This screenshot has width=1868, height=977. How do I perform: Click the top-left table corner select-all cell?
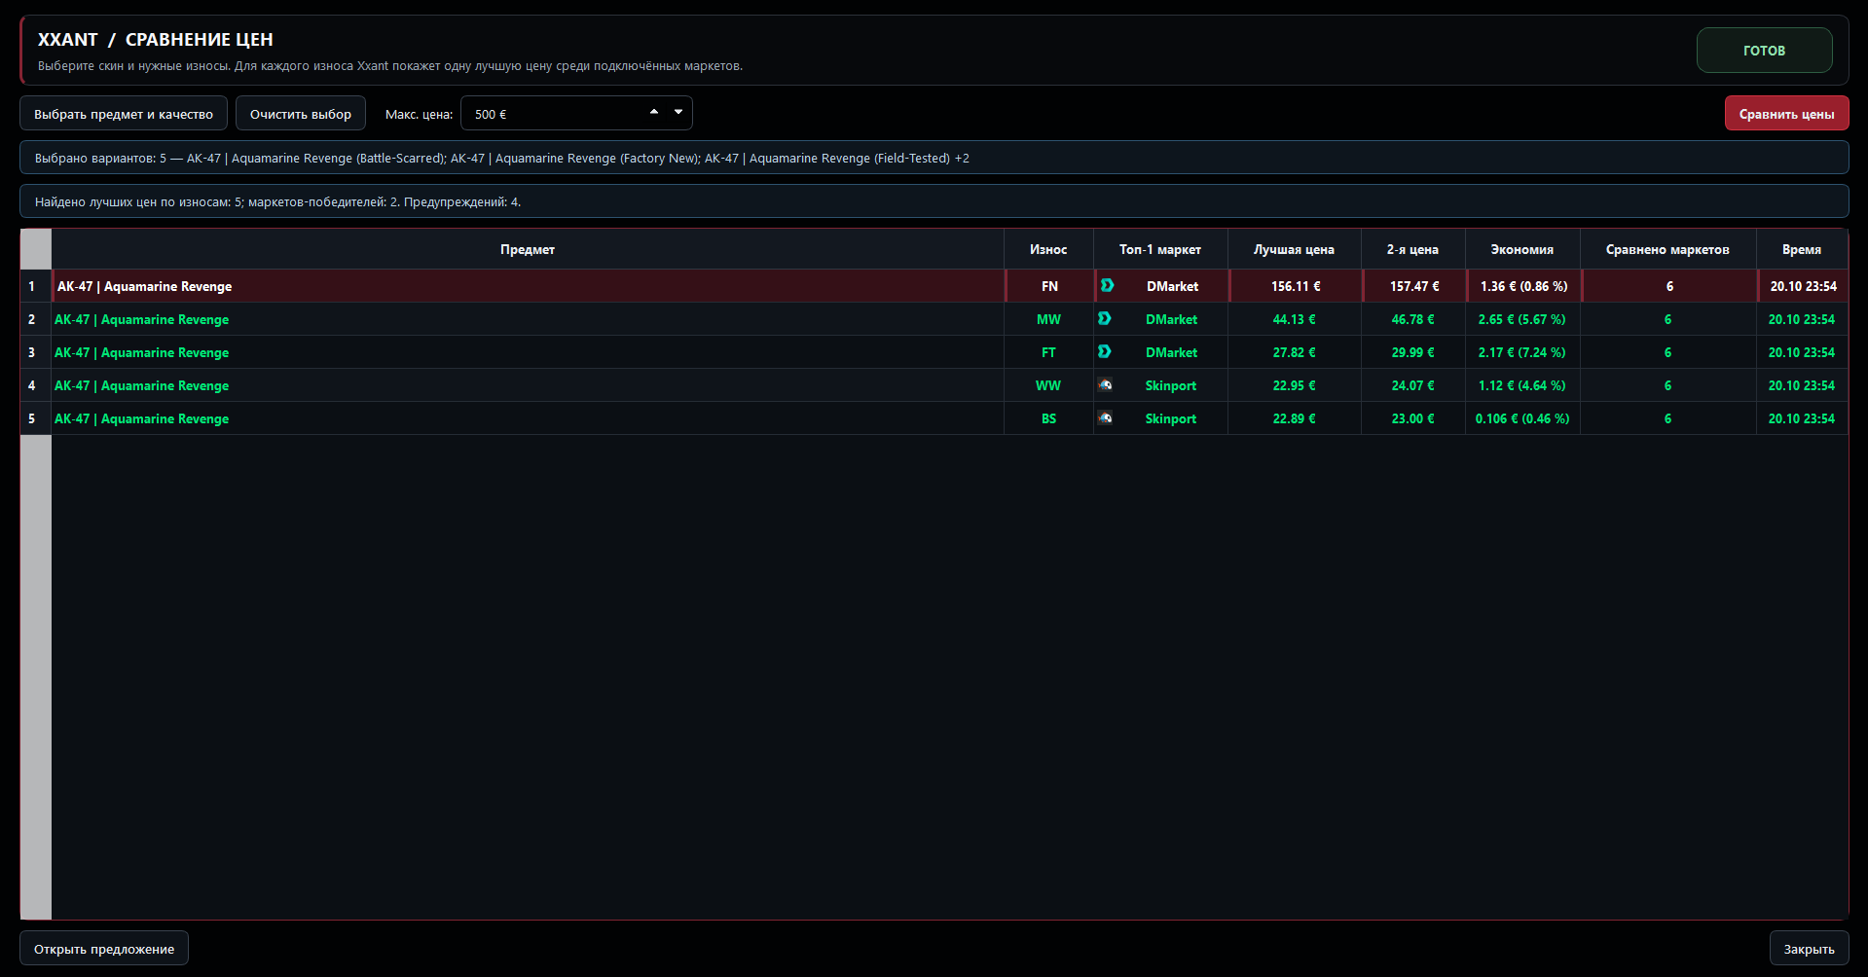[x=36, y=250]
